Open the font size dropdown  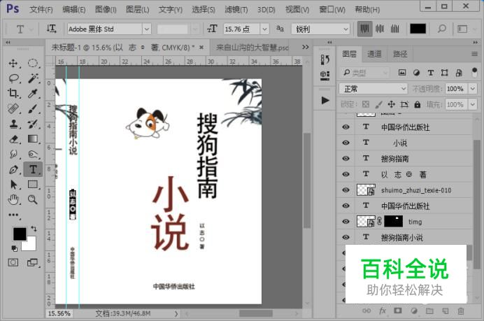click(x=264, y=29)
